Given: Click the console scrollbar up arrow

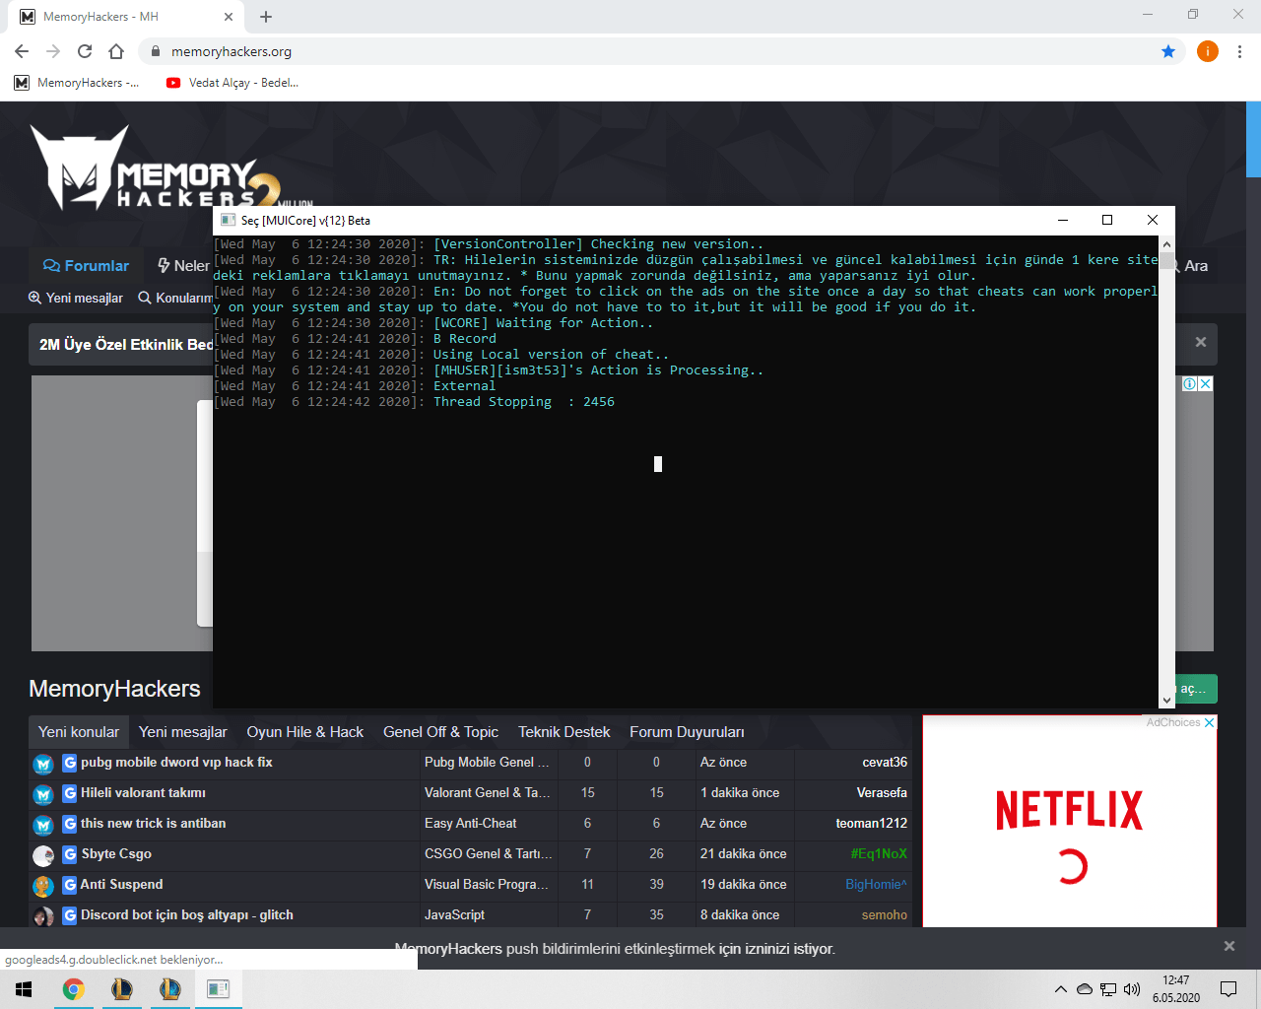Looking at the screenshot, I should [1166, 244].
